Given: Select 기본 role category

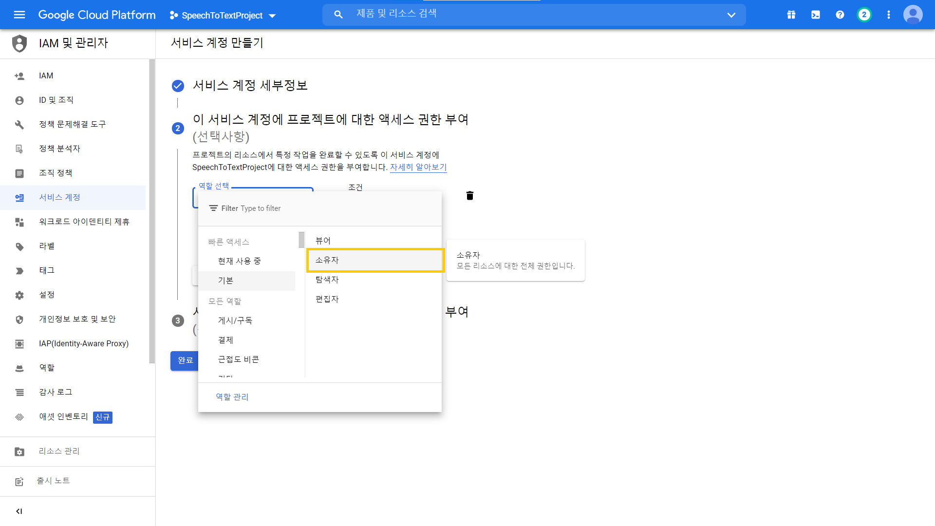Looking at the screenshot, I should 225,281.
